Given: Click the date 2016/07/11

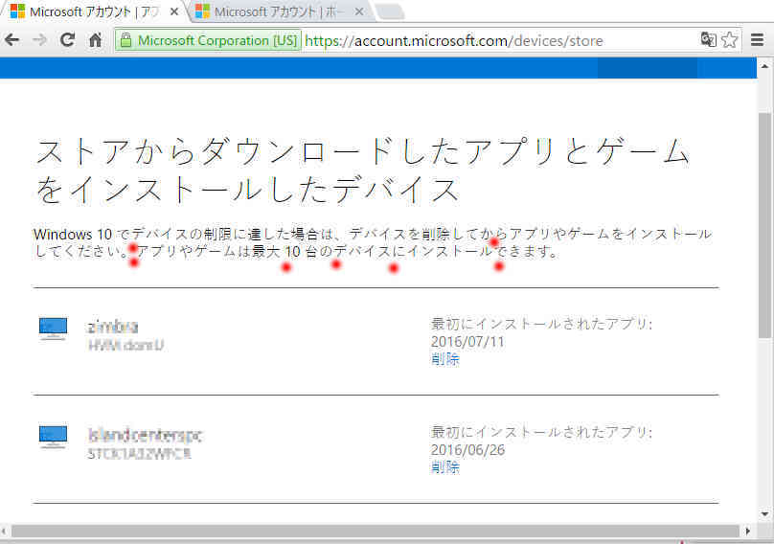Looking at the screenshot, I should click(467, 342).
